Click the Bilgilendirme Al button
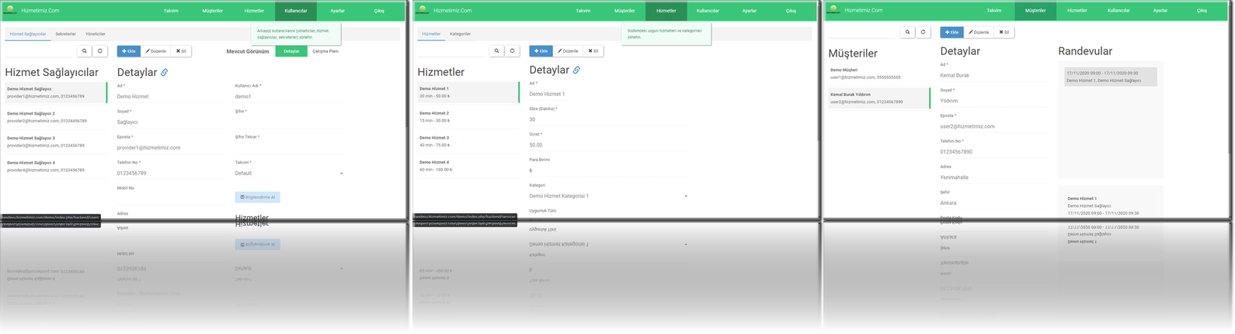Screen dimensions: 1235x334 click(258, 198)
